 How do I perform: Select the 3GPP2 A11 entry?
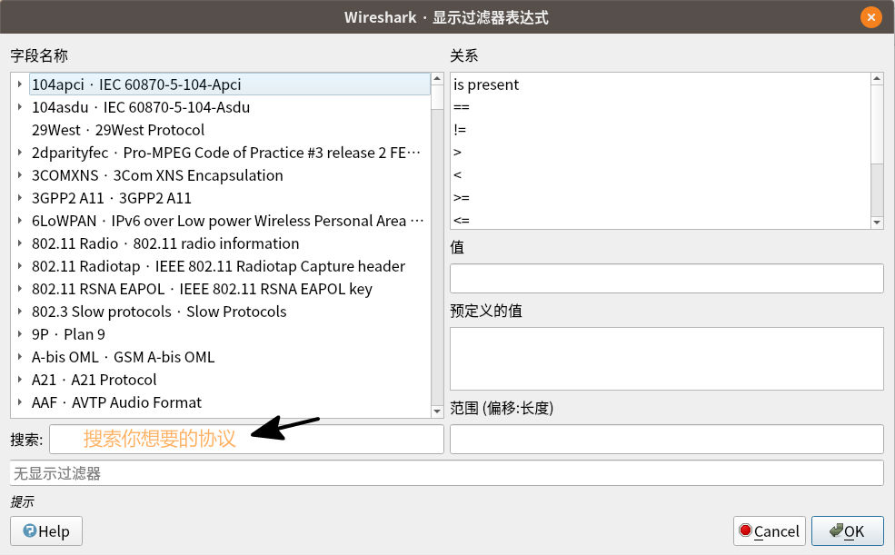(230, 198)
